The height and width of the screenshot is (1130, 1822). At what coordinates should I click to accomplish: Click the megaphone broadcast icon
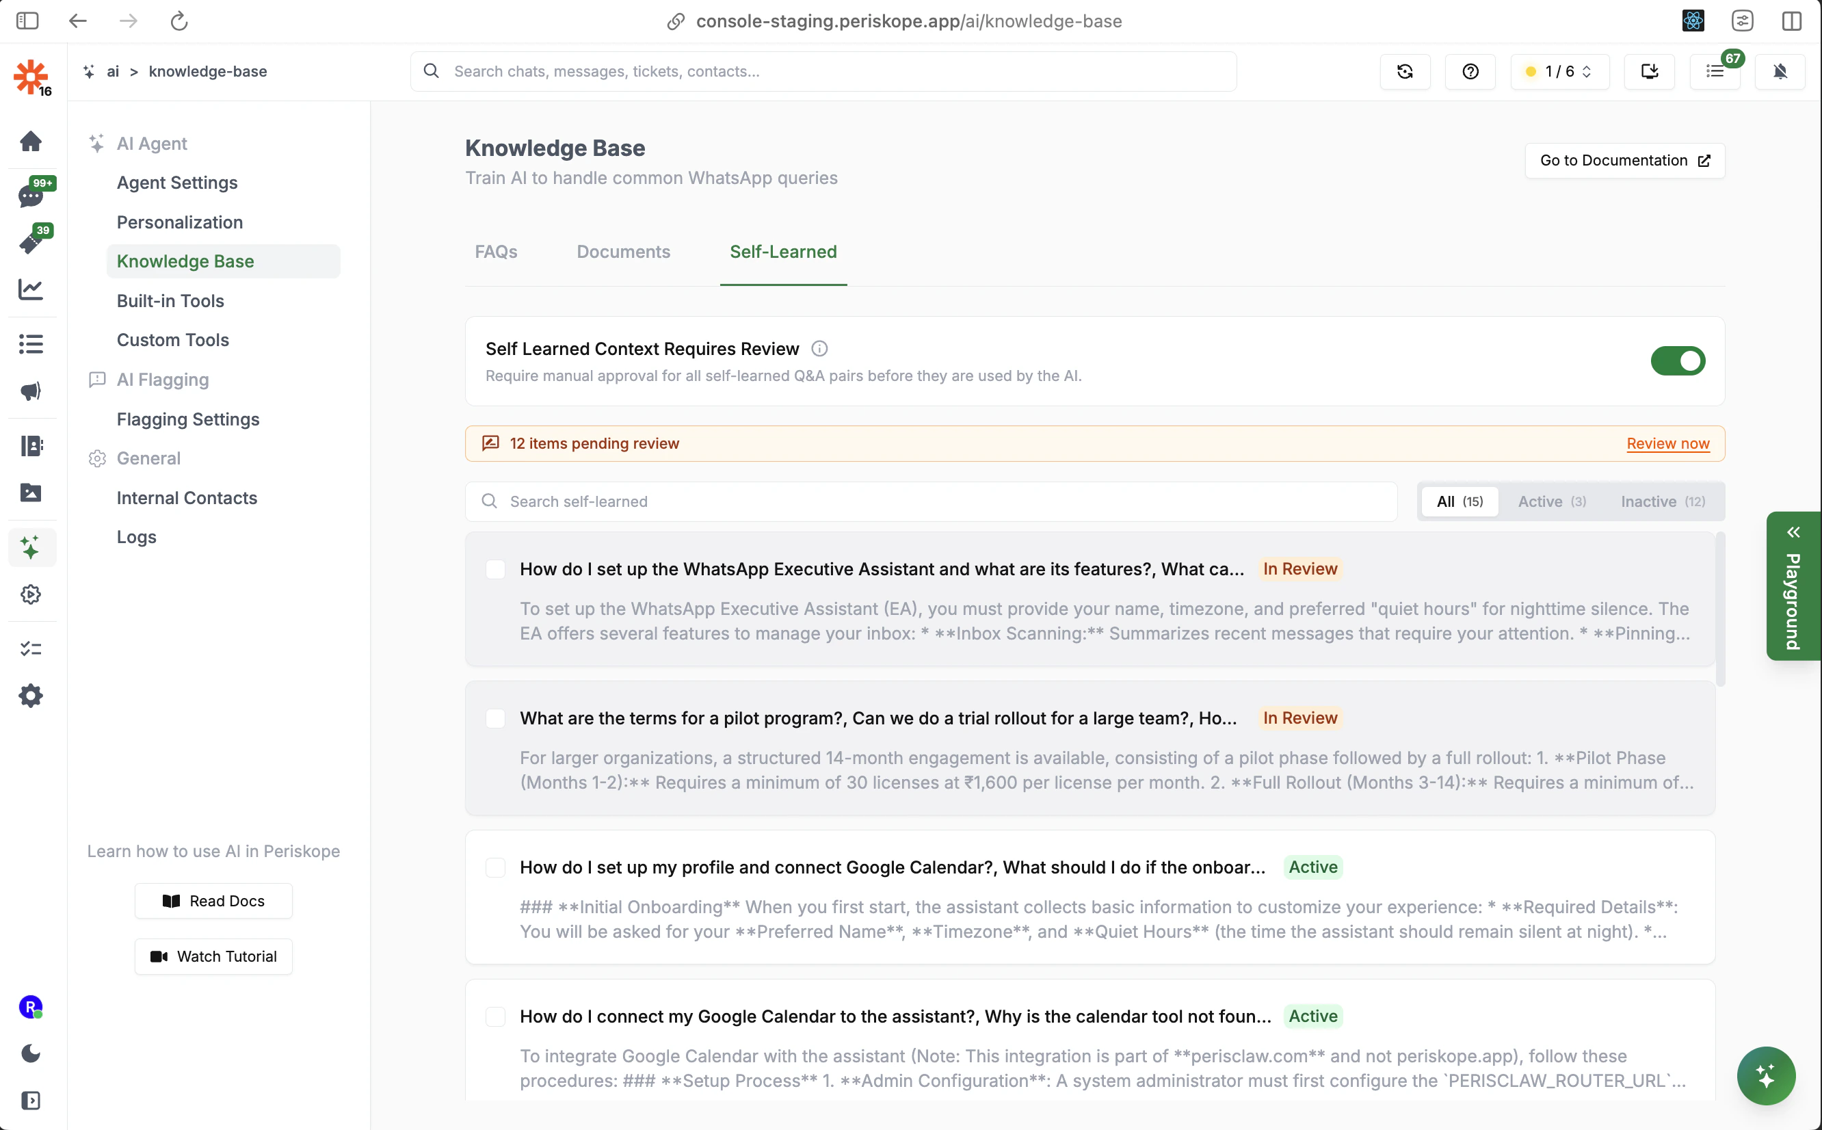point(31,392)
